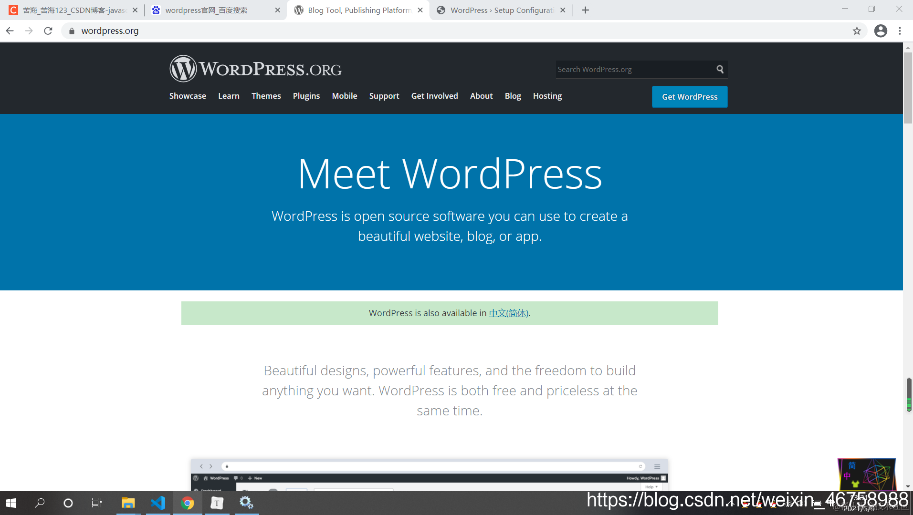This screenshot has height=515, width=913.
Task: Open the gear settings app on the taskbar
Action: click(246, 503)
